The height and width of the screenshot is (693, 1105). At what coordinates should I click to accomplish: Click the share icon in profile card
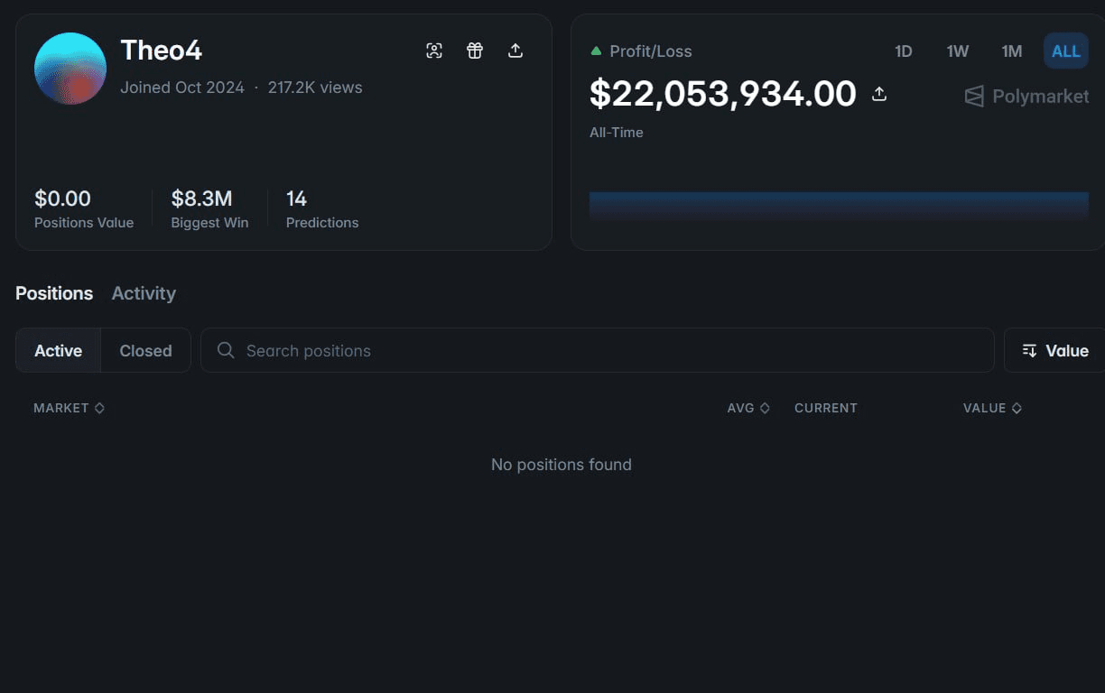[515, 51]
